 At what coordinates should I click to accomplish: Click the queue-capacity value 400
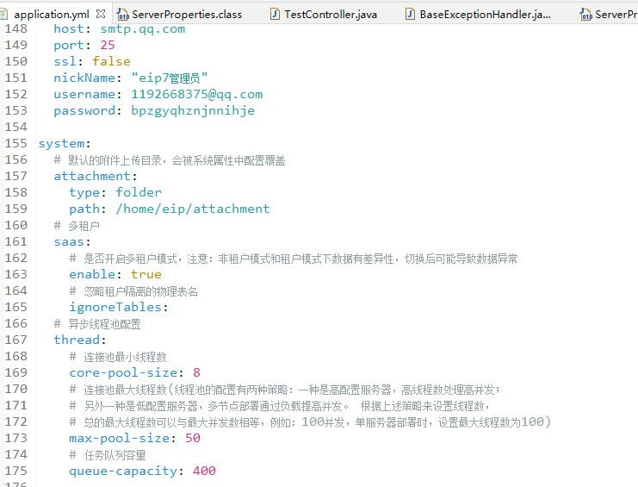pos(204,471)
